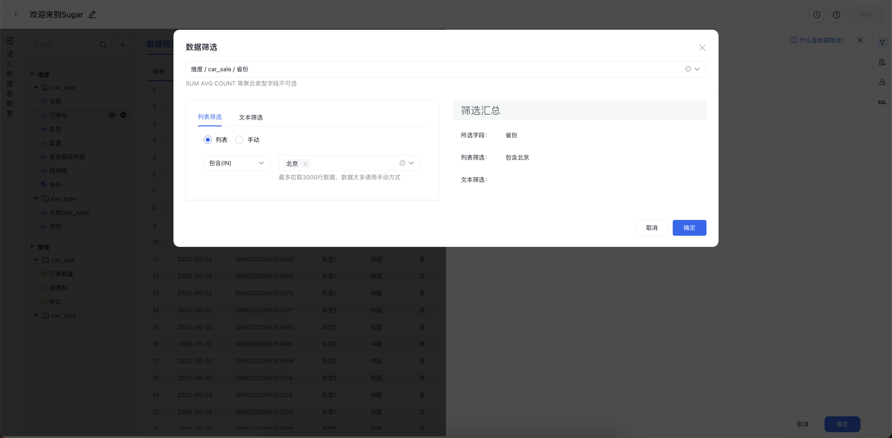Edit the dashboard title with pencil icon
892x438 pixels.
pos(92,15)
